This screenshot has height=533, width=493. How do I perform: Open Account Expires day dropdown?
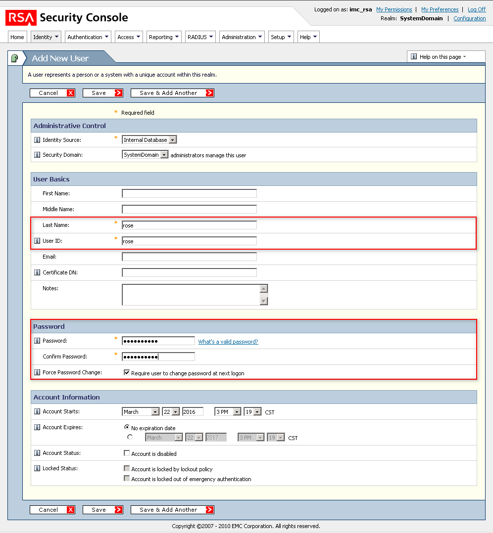[194, 438]
